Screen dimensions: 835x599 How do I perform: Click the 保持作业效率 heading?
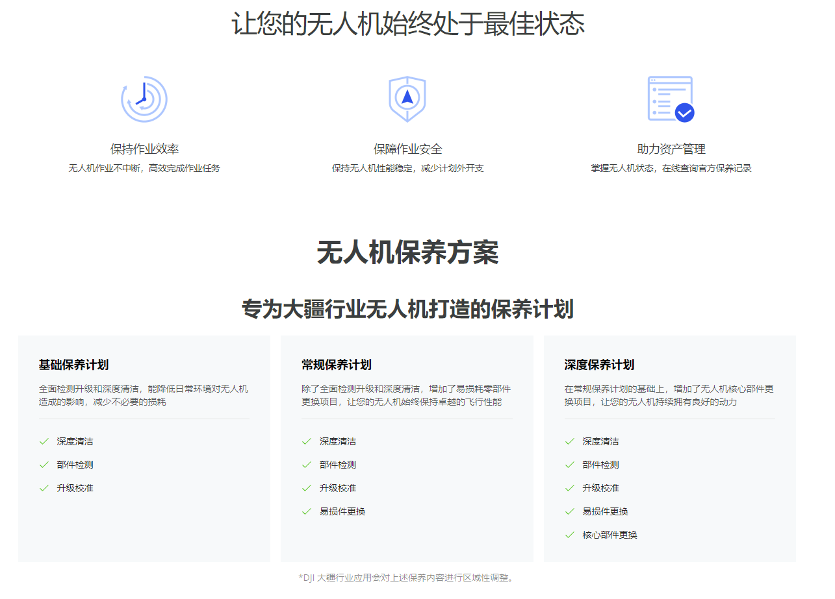[x=144, y=149]
